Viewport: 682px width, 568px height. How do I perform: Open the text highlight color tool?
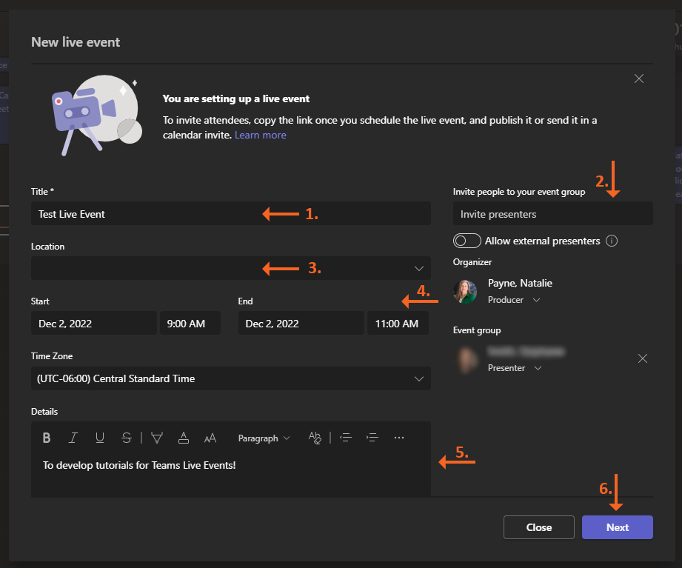click(x=156, y=438)
